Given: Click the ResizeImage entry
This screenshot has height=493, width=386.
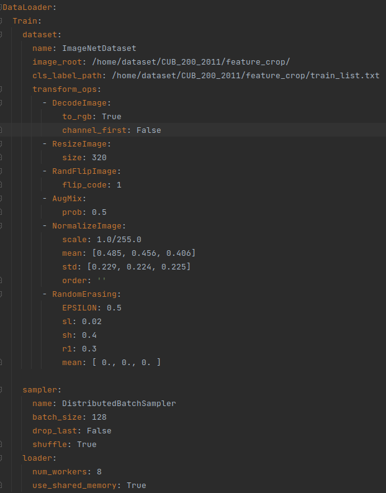Looking at the screenshot, I should point(79,144).
